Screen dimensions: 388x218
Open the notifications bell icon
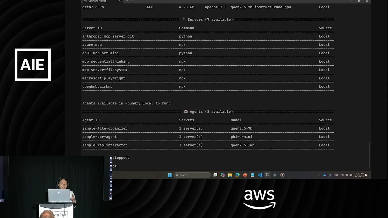[366, 175]
